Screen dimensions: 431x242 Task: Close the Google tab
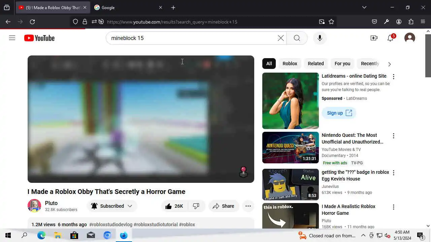click(x=160, y=7)
